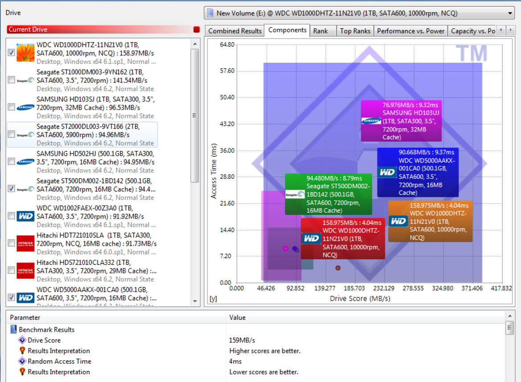Check the Hitachi HDT721010SLA checkbox
Viewport: 521px width, 382px height.
point(11,243)
